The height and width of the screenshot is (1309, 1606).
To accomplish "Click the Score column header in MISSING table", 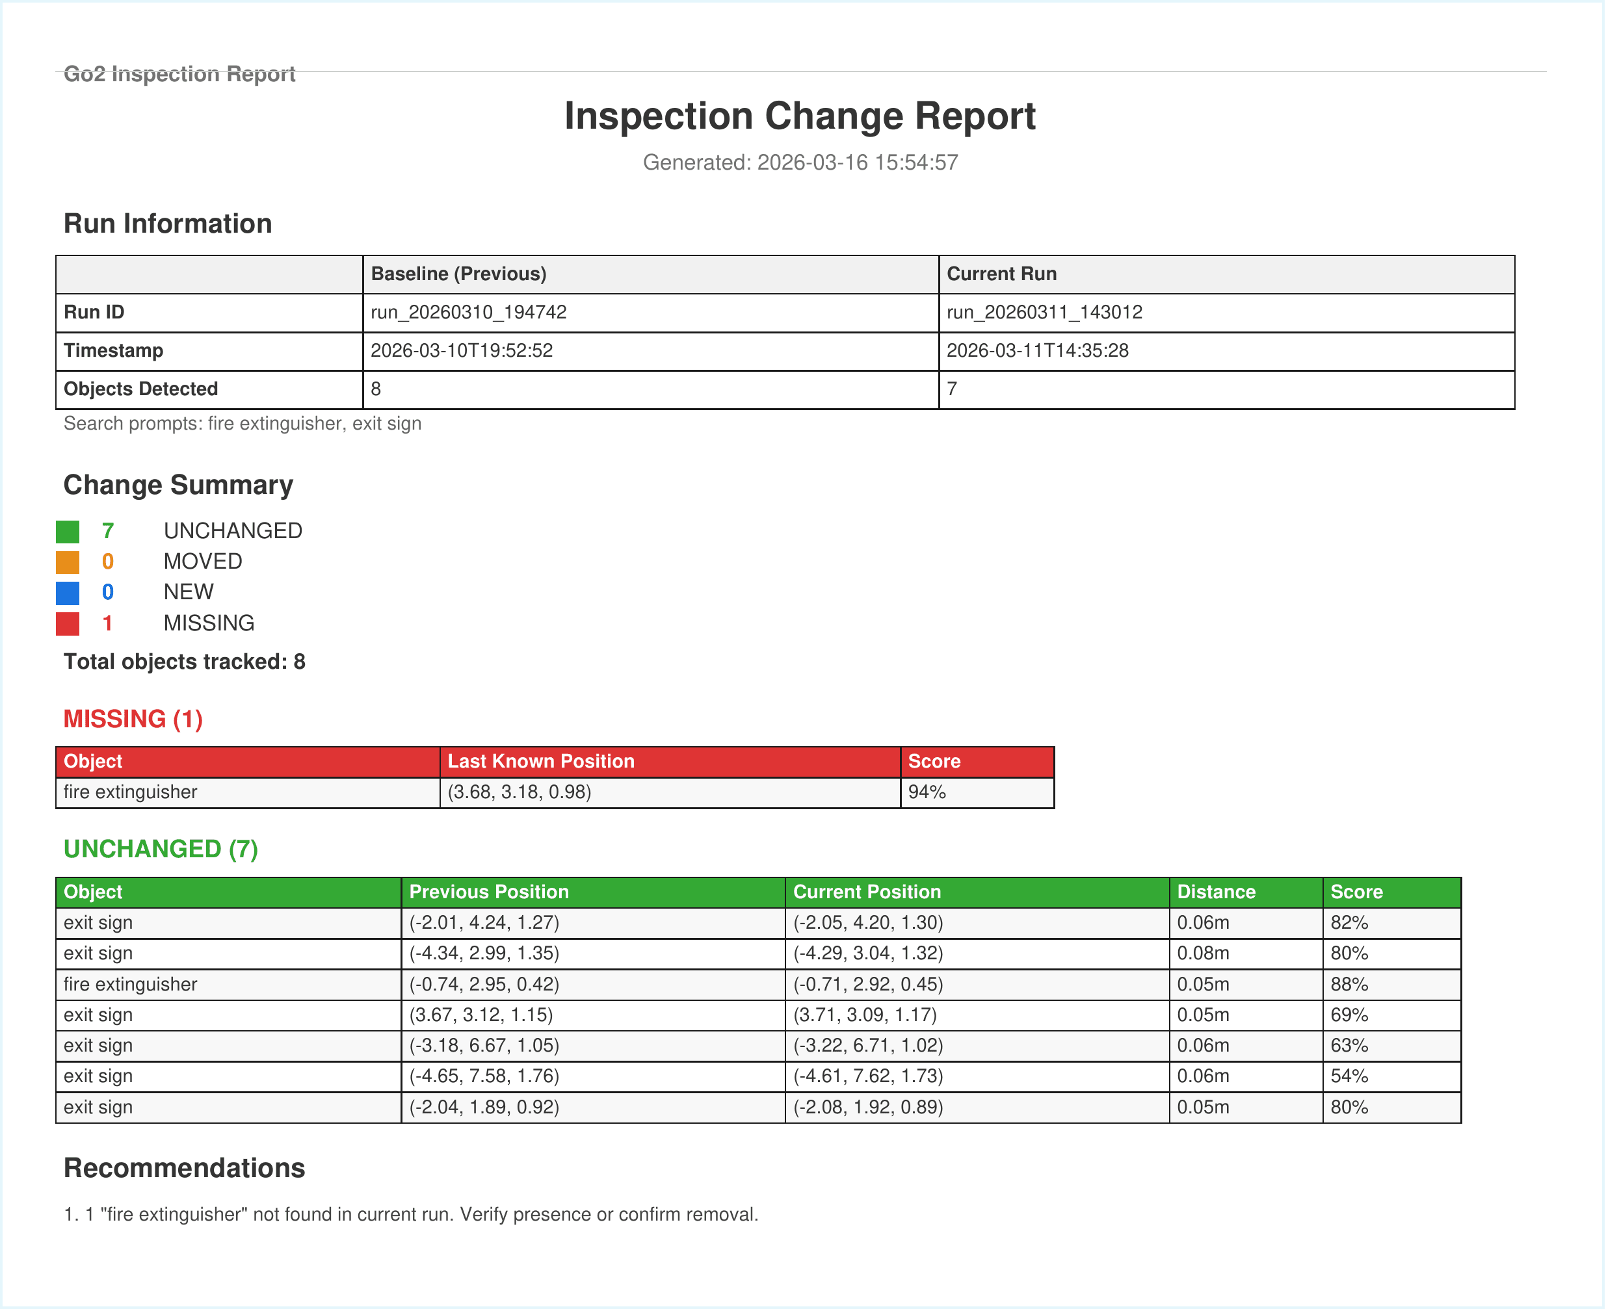I will click(x=936, y=762).
